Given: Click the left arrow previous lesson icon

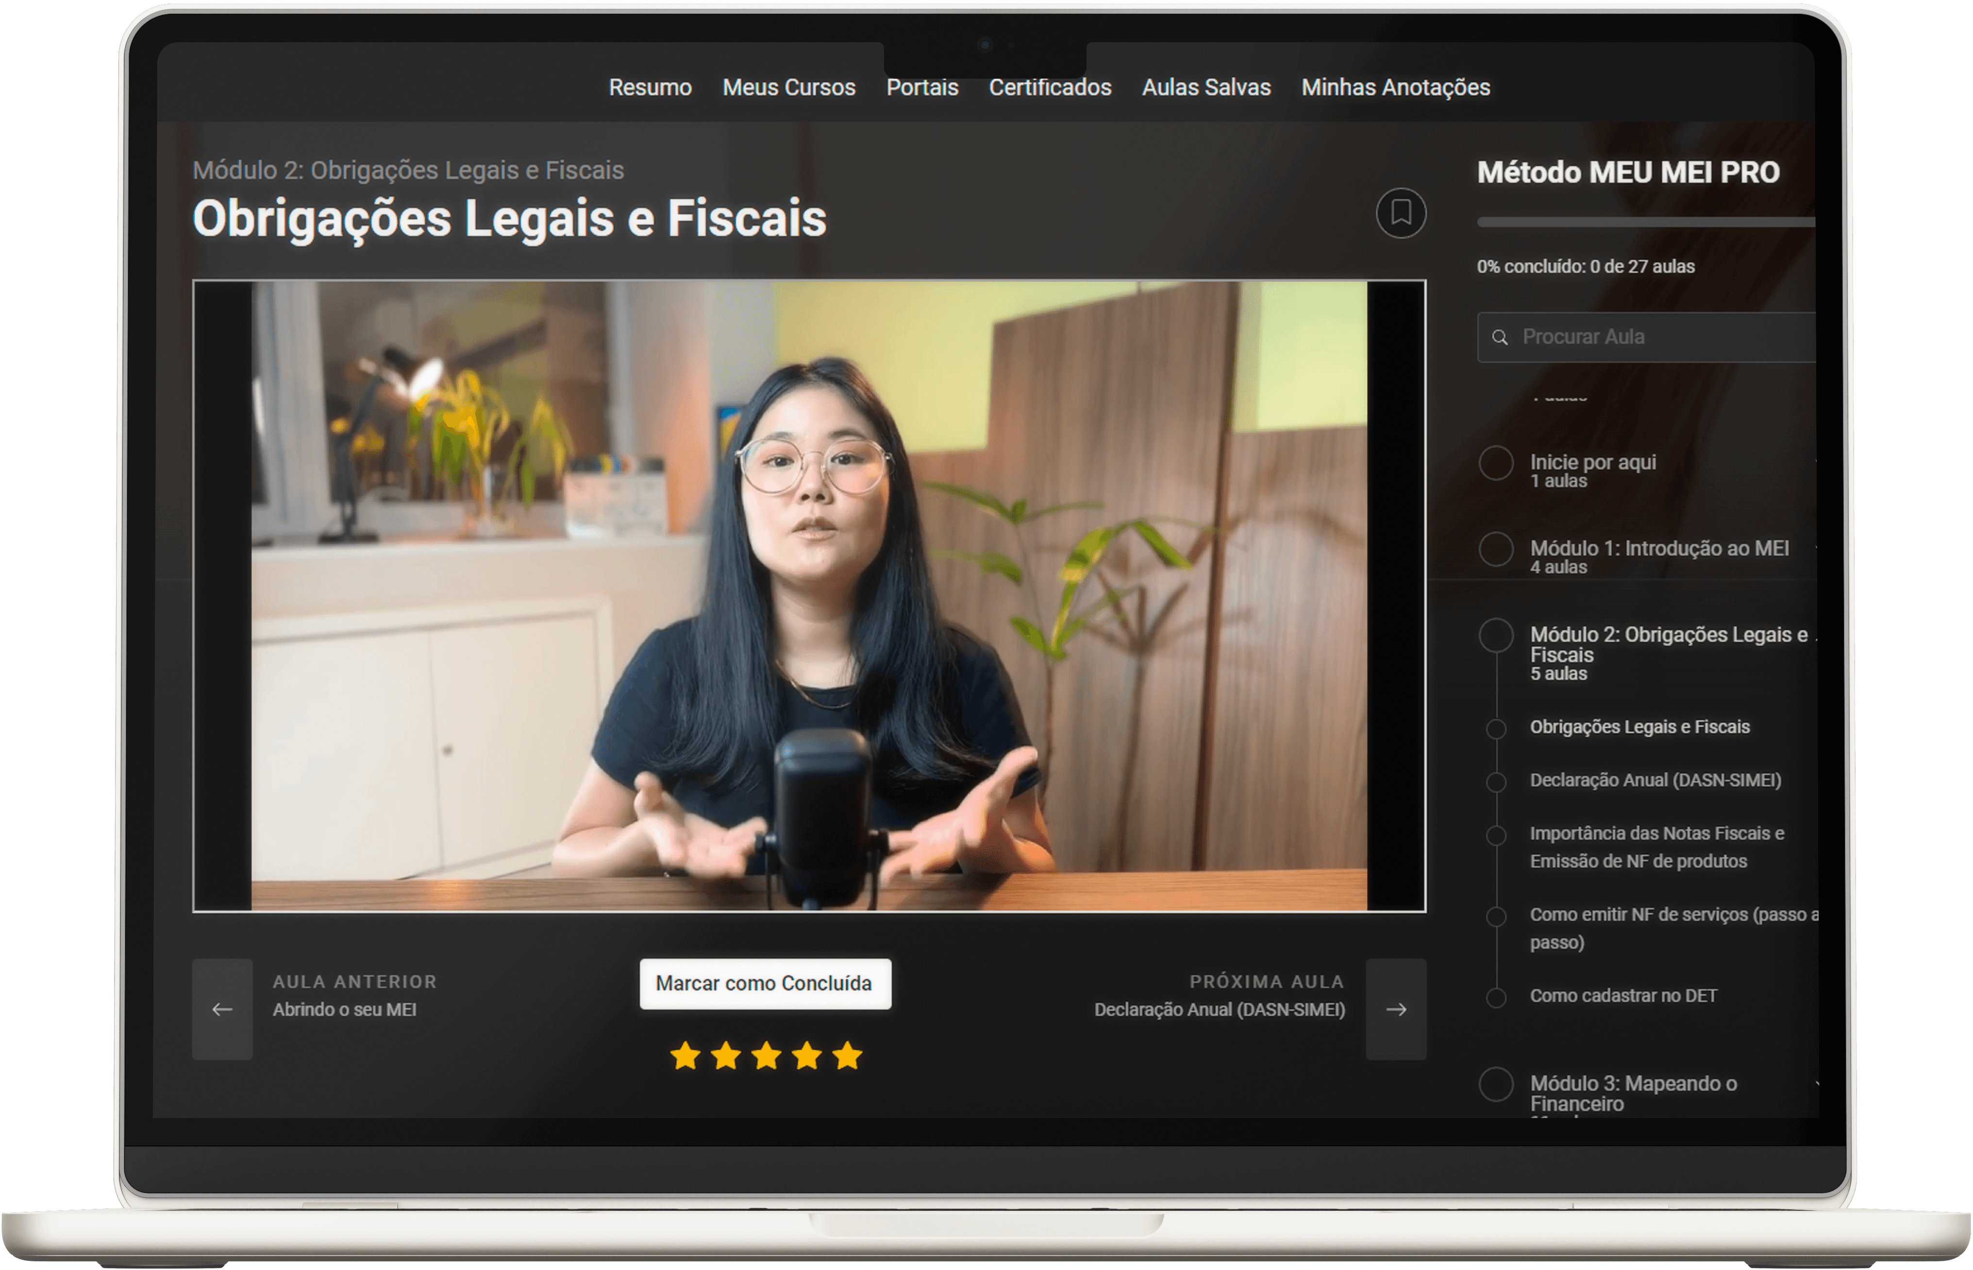Looking at the screenshot, I should click(x=222, y=1009).
